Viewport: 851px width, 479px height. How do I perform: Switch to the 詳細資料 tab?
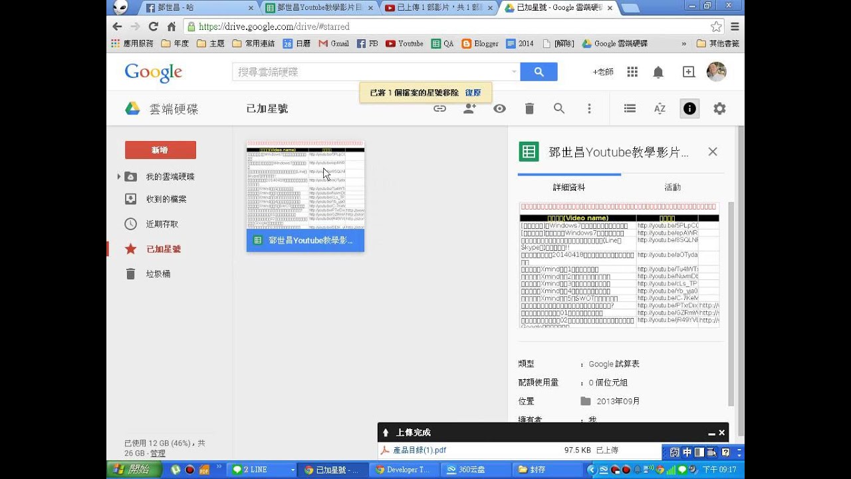coord(569,188)
